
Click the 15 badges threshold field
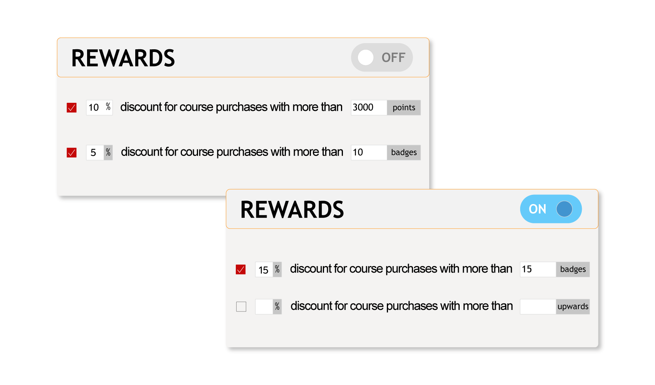click(x=537, y=269)
